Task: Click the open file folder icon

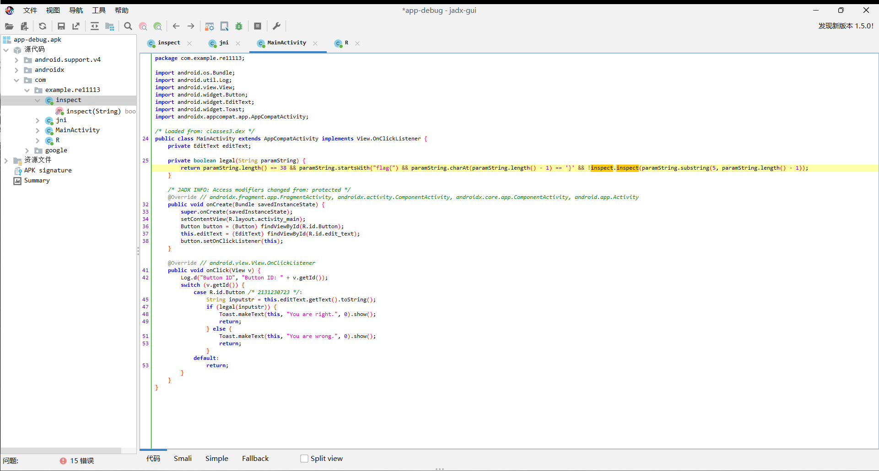Action: (x=9, y=27)
